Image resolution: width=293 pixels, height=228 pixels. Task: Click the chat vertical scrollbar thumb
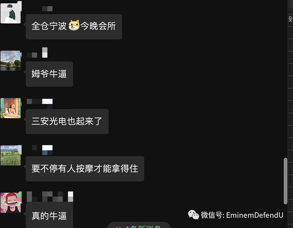(285, 181)
